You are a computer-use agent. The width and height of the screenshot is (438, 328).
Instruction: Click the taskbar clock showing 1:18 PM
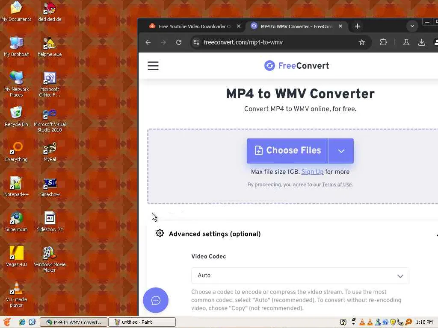[x=424, y=322]
